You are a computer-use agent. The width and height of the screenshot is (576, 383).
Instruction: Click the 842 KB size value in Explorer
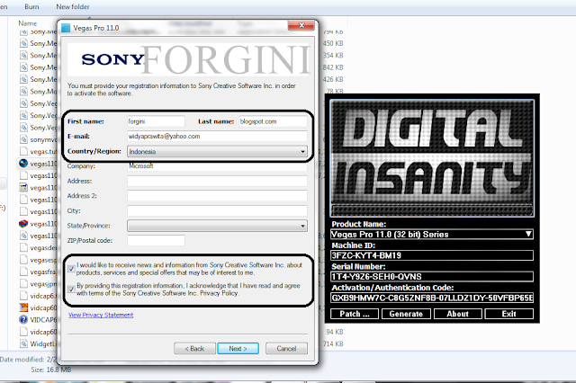[x=333, y=67]
